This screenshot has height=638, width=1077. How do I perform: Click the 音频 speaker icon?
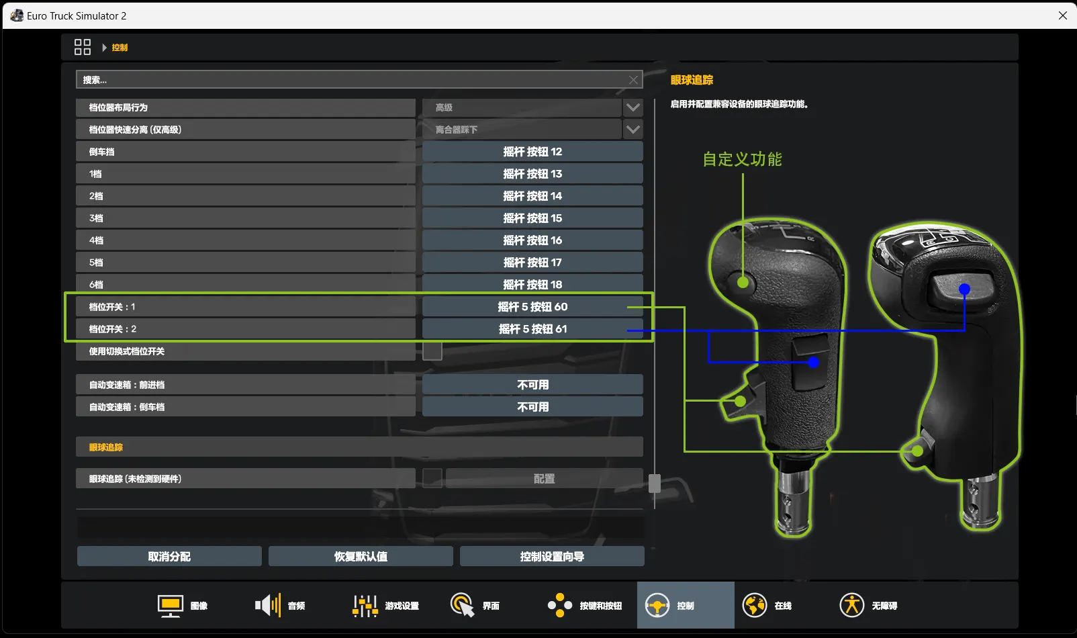point(267,606)
